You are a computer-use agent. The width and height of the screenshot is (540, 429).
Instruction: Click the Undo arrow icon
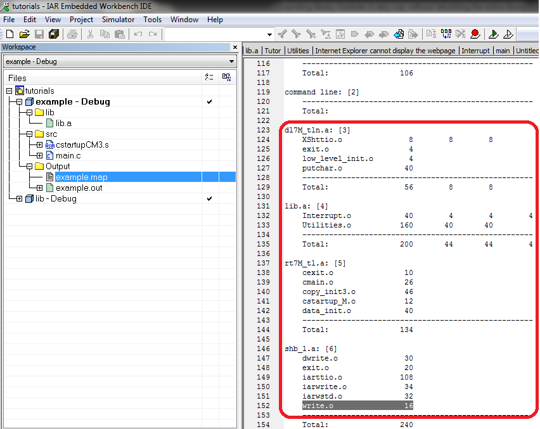138,34
